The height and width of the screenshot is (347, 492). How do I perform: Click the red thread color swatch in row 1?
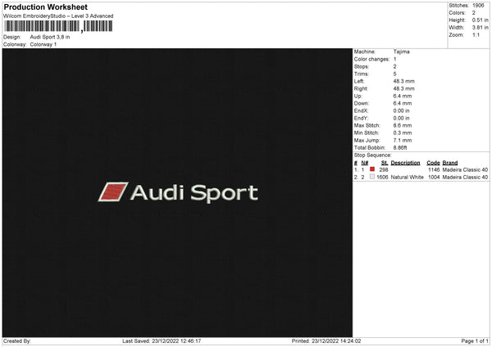372,169
